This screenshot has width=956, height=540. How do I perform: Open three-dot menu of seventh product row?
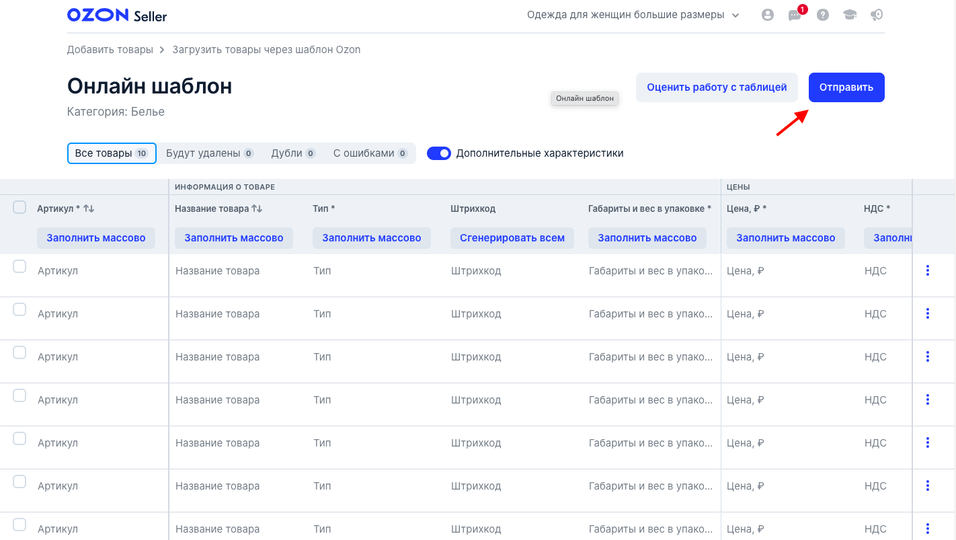(927, 529)
